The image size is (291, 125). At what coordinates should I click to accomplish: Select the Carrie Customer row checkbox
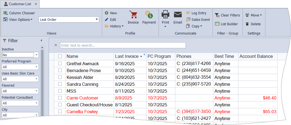(x=60, y=98)
